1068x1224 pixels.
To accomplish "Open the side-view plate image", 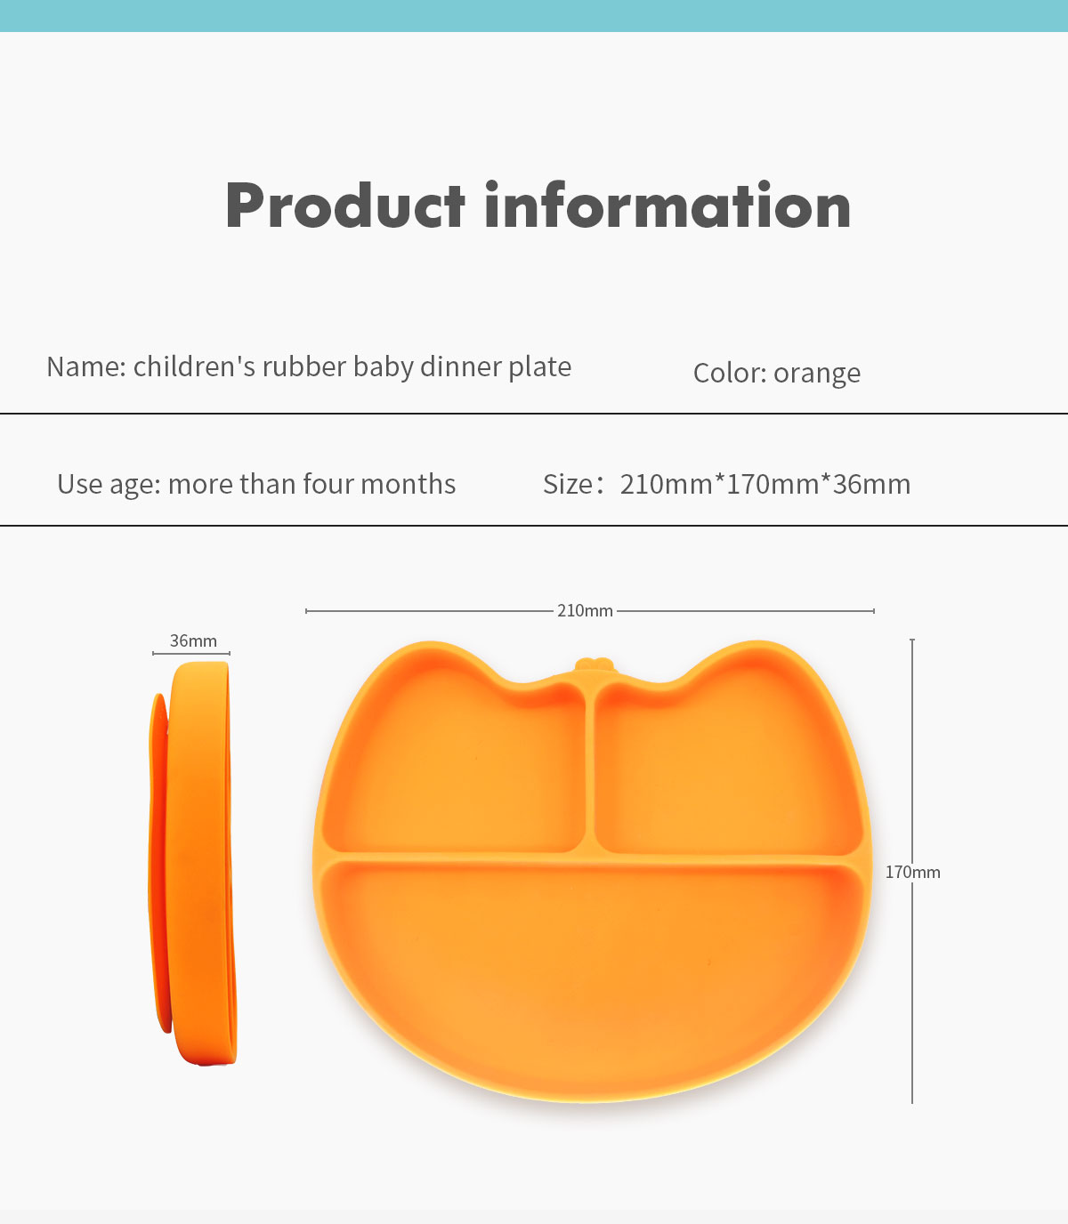I will (x=194, y=861).
